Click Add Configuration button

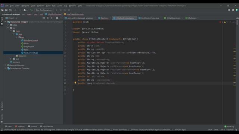[x=44, y=10]
